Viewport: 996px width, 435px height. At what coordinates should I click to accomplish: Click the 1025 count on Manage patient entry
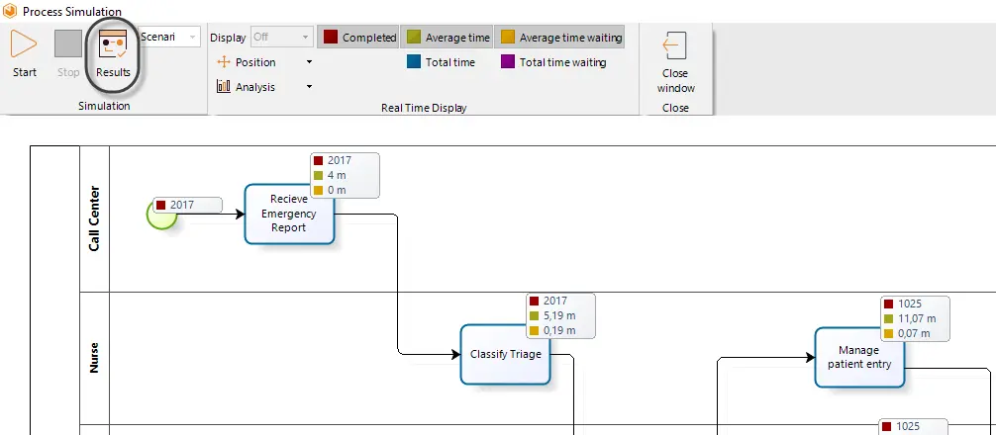(x=909, y=304)
